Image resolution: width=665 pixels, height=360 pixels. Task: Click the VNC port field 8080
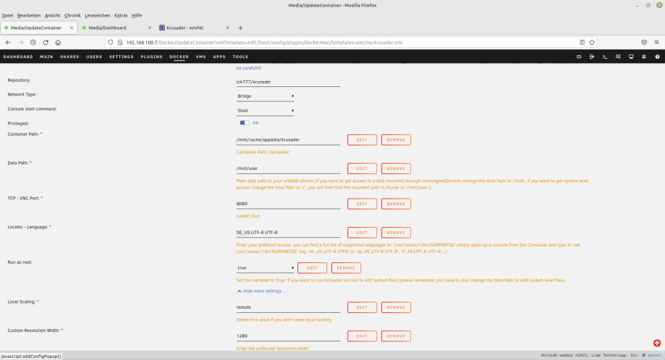[288, 204]
